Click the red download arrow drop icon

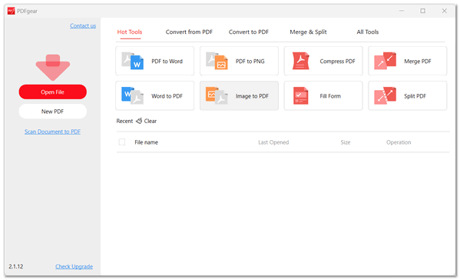[x=53, y=67]
